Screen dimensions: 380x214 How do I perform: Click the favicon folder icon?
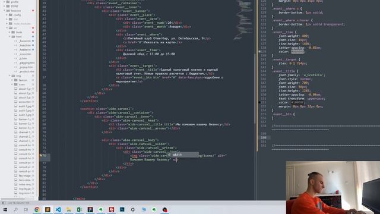[x=16, y=80]
